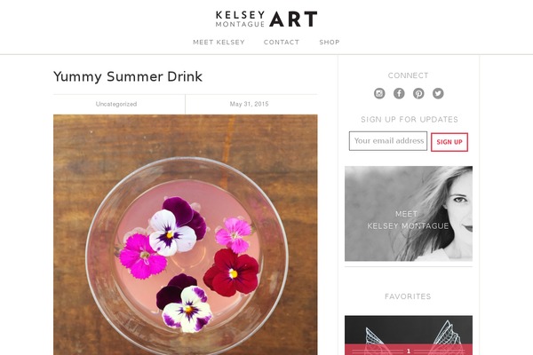The width and height of the screenshot is (533, 355).
Task: Open the Twitter social icon
Action: coord(438,93)
